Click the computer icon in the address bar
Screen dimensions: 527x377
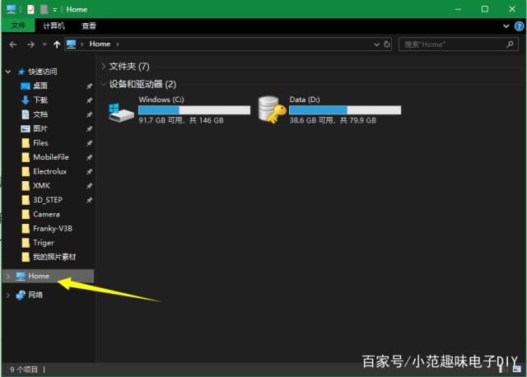click(71, 44)
